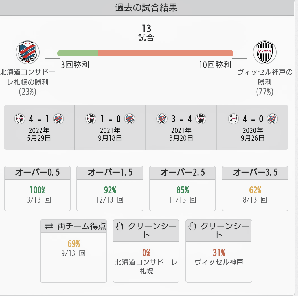Click Sapporo logo in the 3-4 match

pyautogui.click(x=162, y=119)
